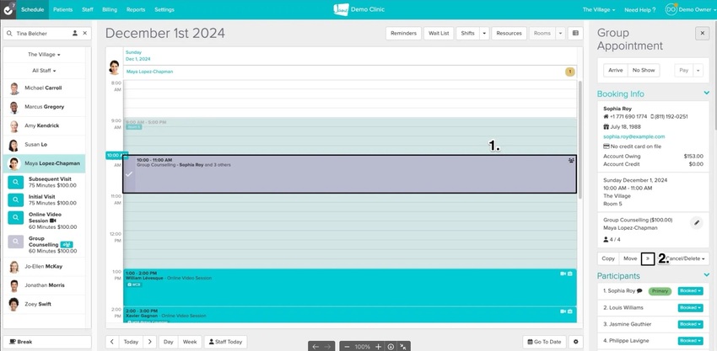Open Booked status dropdown for Philippe Lavigne
The image size is (717, 351).
click(x=691, y=341)
